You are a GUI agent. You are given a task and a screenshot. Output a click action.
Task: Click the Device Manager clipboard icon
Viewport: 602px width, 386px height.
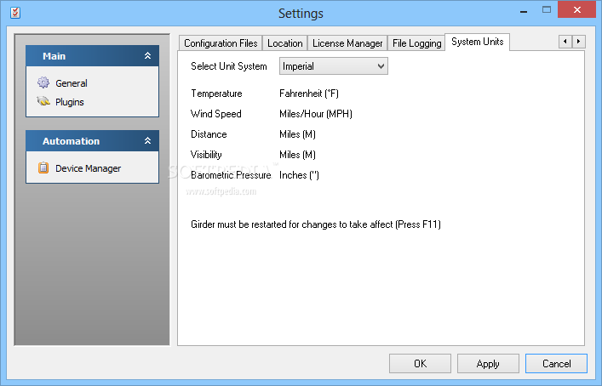pyautogui.click(x=43, y=167)
